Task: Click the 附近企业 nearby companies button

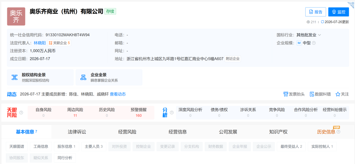Action: click(x=233, y=59)
